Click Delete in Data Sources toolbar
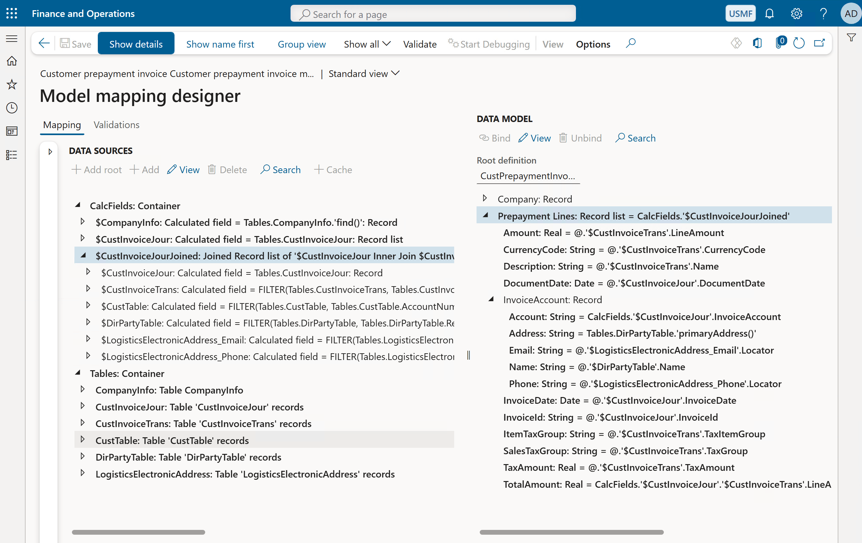The width and height of the screenshot is (862, 543). (227, 170)
